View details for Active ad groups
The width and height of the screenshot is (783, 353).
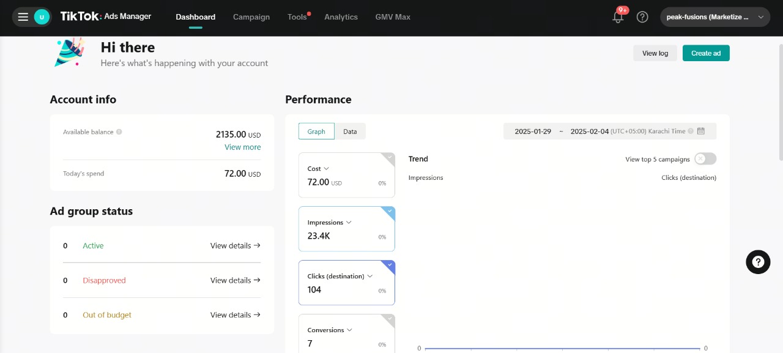(236, 245)
